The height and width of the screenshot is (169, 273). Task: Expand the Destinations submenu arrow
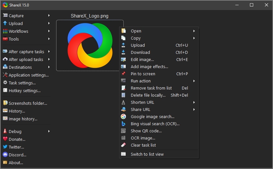tap(49, 67)
